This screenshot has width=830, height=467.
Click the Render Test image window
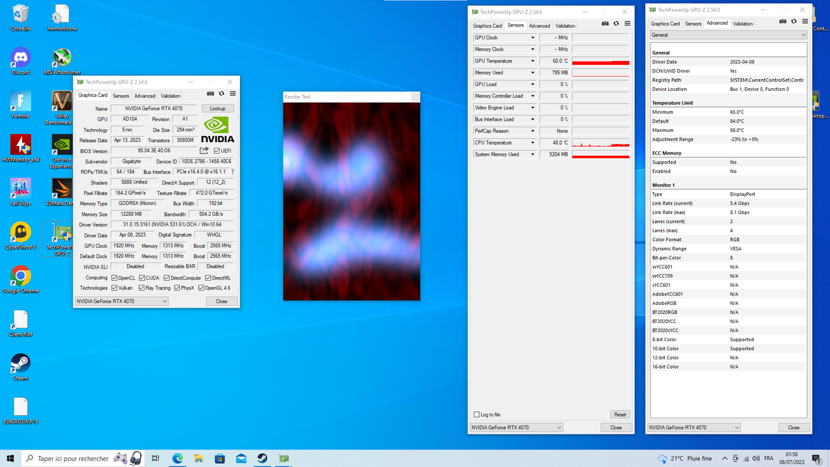pyautogui.click(x=351, y=201)
